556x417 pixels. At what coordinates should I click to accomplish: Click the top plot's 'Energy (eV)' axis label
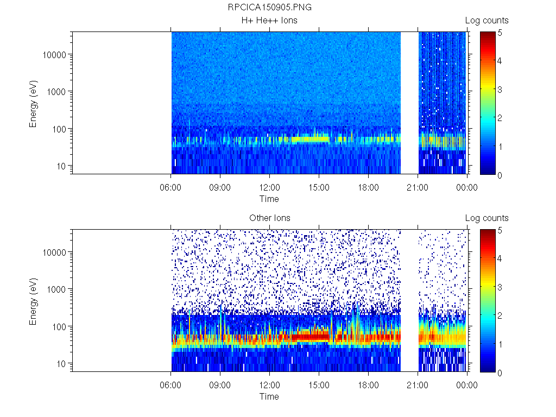click(x=33, y=104)
